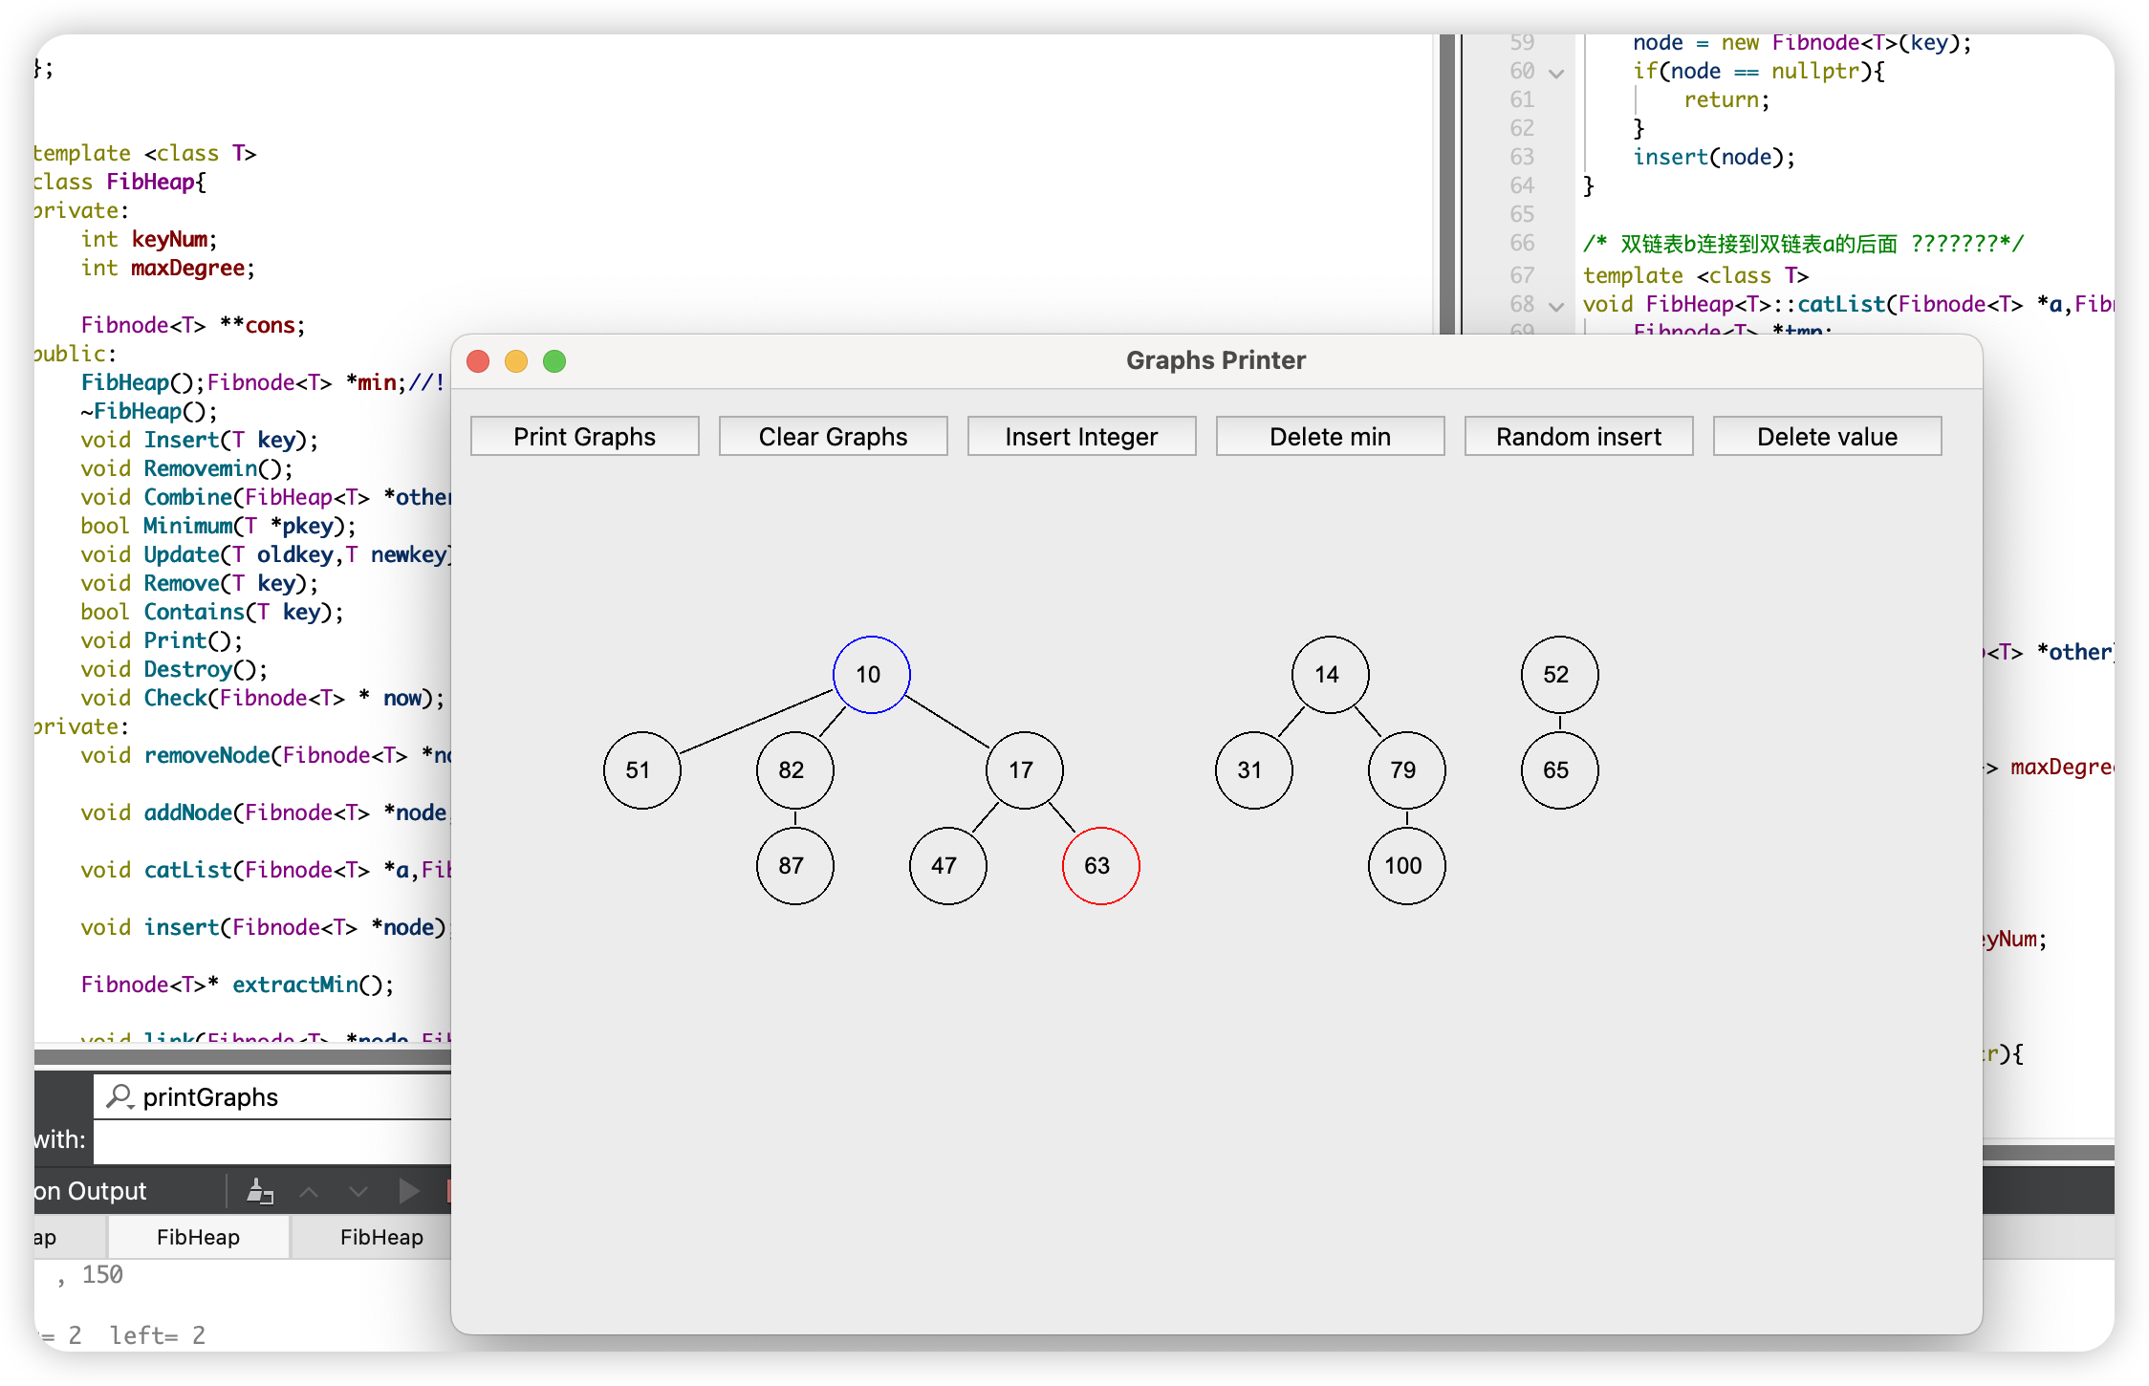Click 'void Insert(T key);' declaration

pos(199,440)
